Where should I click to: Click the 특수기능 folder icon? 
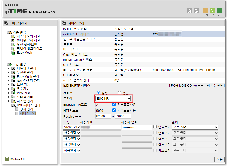coord(14,89)
